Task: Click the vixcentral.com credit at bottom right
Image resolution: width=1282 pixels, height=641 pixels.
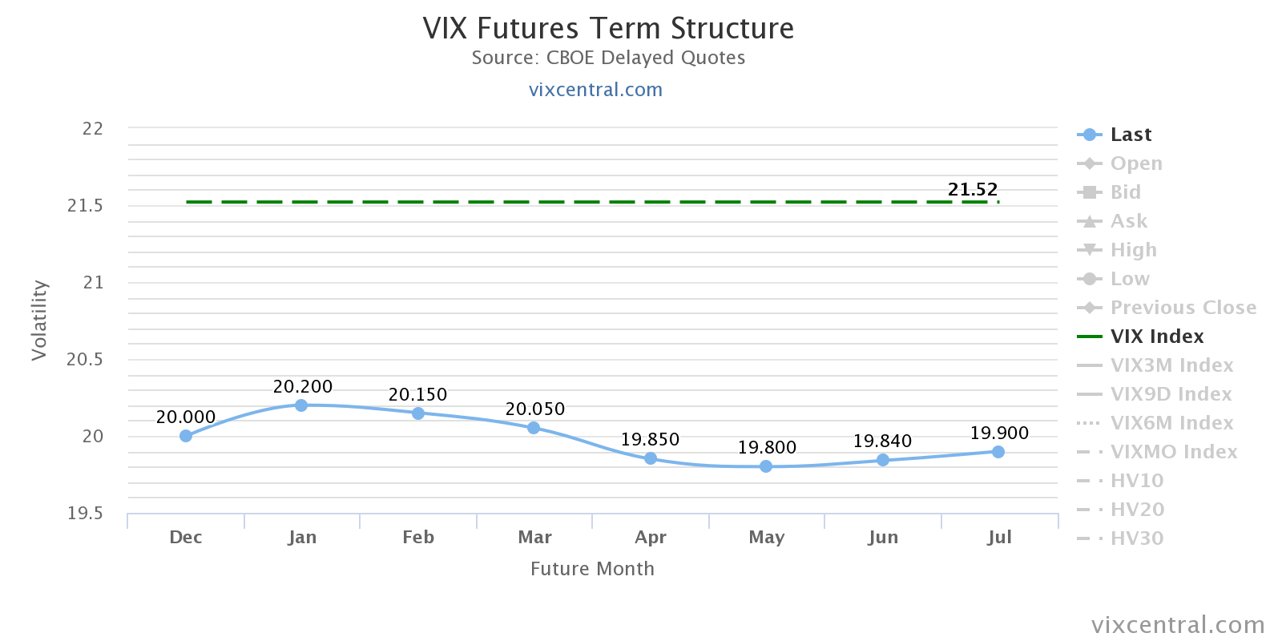Action: pos(1177,625)
